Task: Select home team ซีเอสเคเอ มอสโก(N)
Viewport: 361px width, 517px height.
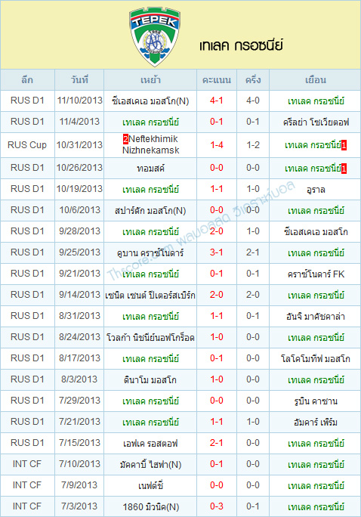Action: tap(150, 101)
